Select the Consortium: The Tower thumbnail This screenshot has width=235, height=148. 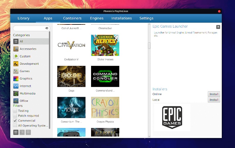click(71, 107)
